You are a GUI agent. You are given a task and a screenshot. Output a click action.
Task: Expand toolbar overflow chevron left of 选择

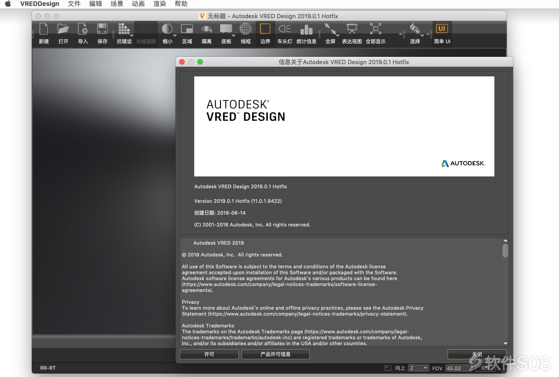tap(401, 34)
